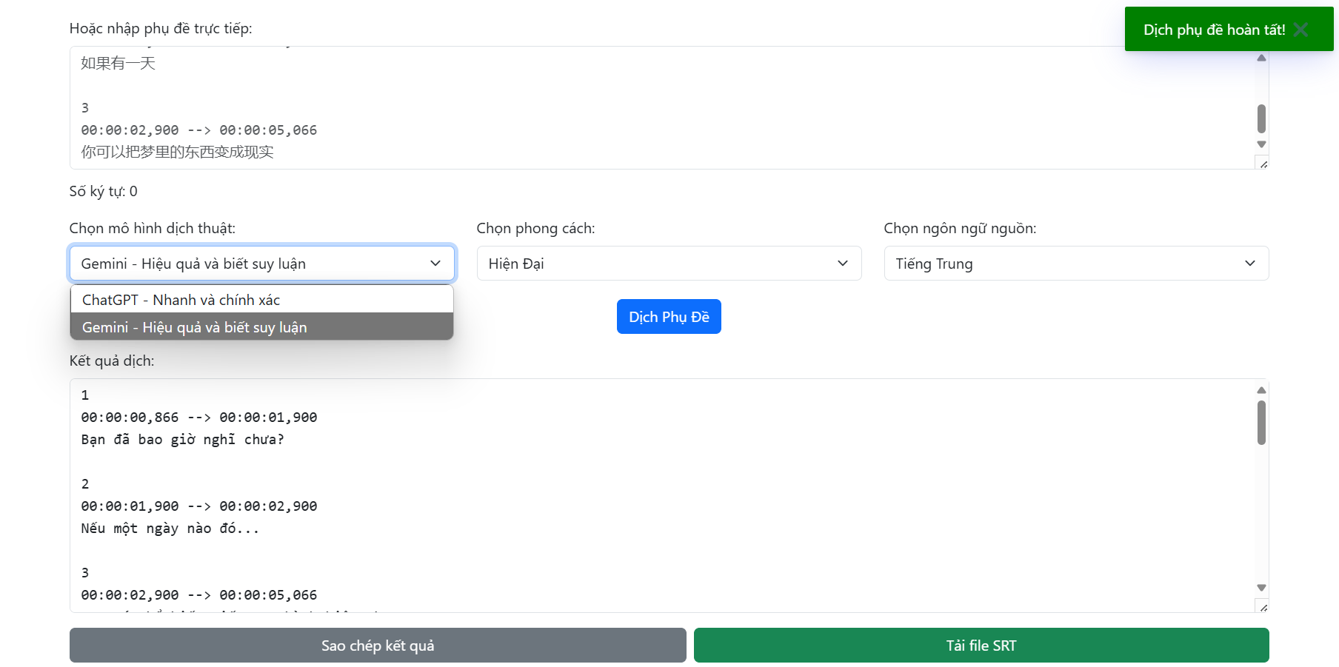1339x667 pixels.
Task: Click the chevron arrow of style dropdown
Action: (x=842, y=264)
